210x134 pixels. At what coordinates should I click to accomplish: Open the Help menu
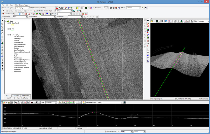click(16, 5)
